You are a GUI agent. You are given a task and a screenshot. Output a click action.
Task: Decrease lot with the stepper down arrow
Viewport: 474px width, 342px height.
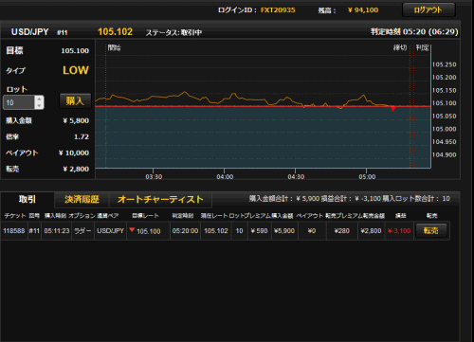click(39, 106)
